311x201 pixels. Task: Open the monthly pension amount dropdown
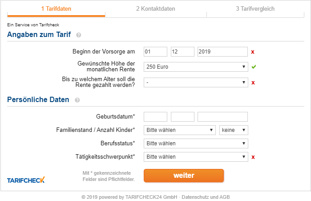coord(196,67)
